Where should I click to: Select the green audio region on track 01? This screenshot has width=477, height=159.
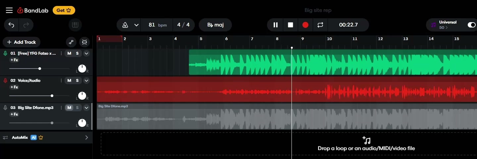coord(333,62)
